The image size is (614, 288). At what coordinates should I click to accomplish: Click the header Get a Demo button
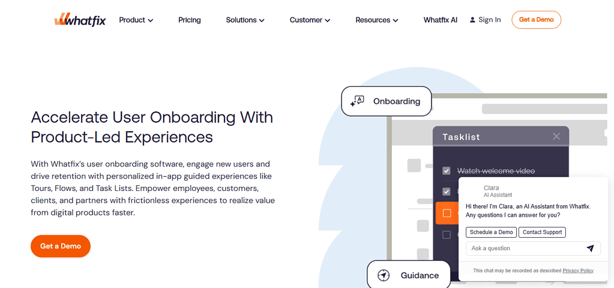pos(536,20)
